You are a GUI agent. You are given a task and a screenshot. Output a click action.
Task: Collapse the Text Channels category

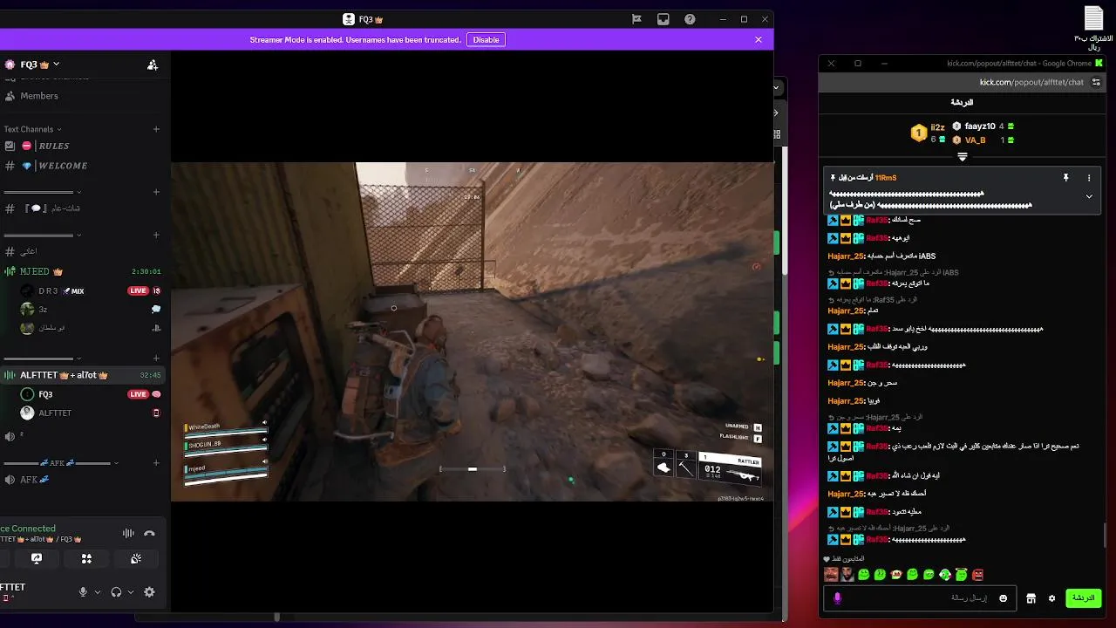click(32, 129)
